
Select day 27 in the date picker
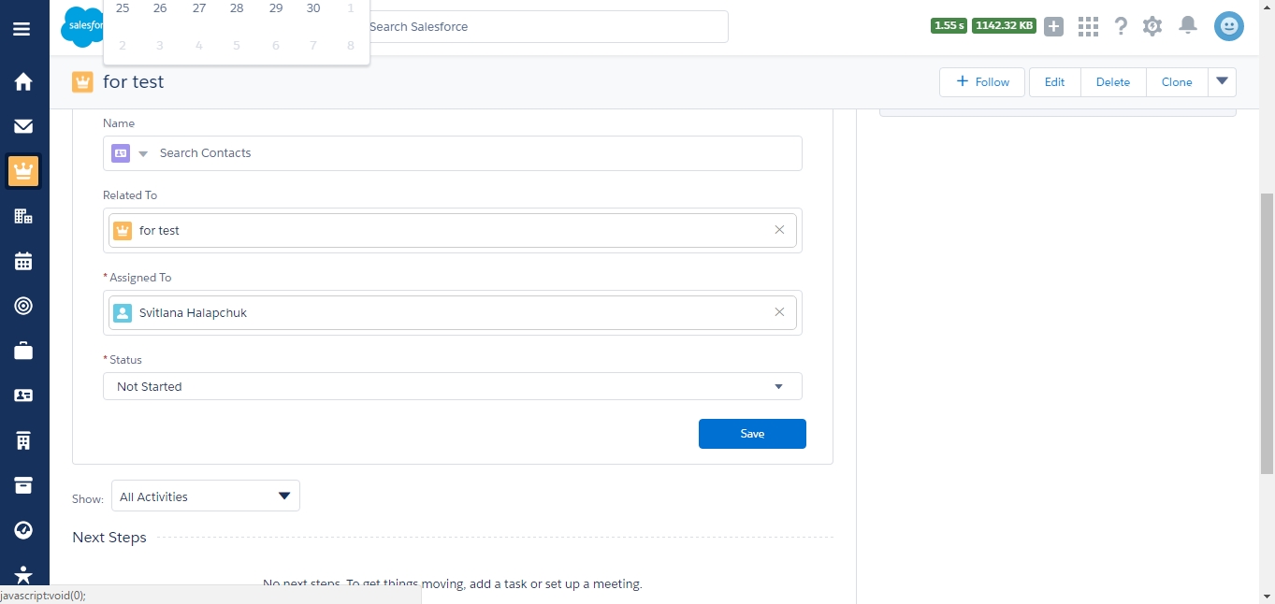click(199, 8)
